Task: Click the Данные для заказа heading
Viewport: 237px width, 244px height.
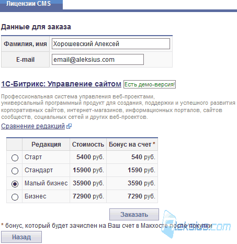Action: click(x=36, y=27)
